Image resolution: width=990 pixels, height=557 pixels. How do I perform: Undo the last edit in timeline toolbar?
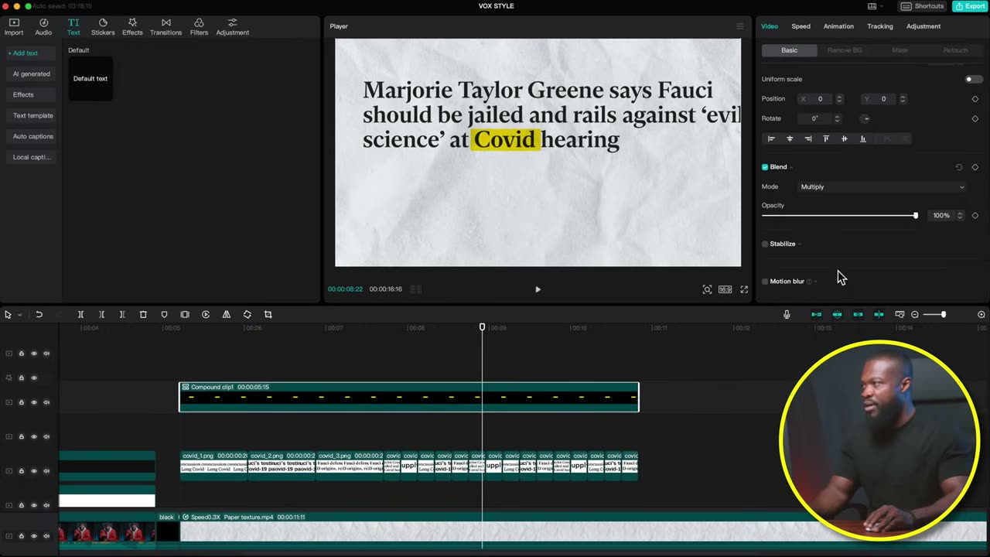click(x=39, y=315)
